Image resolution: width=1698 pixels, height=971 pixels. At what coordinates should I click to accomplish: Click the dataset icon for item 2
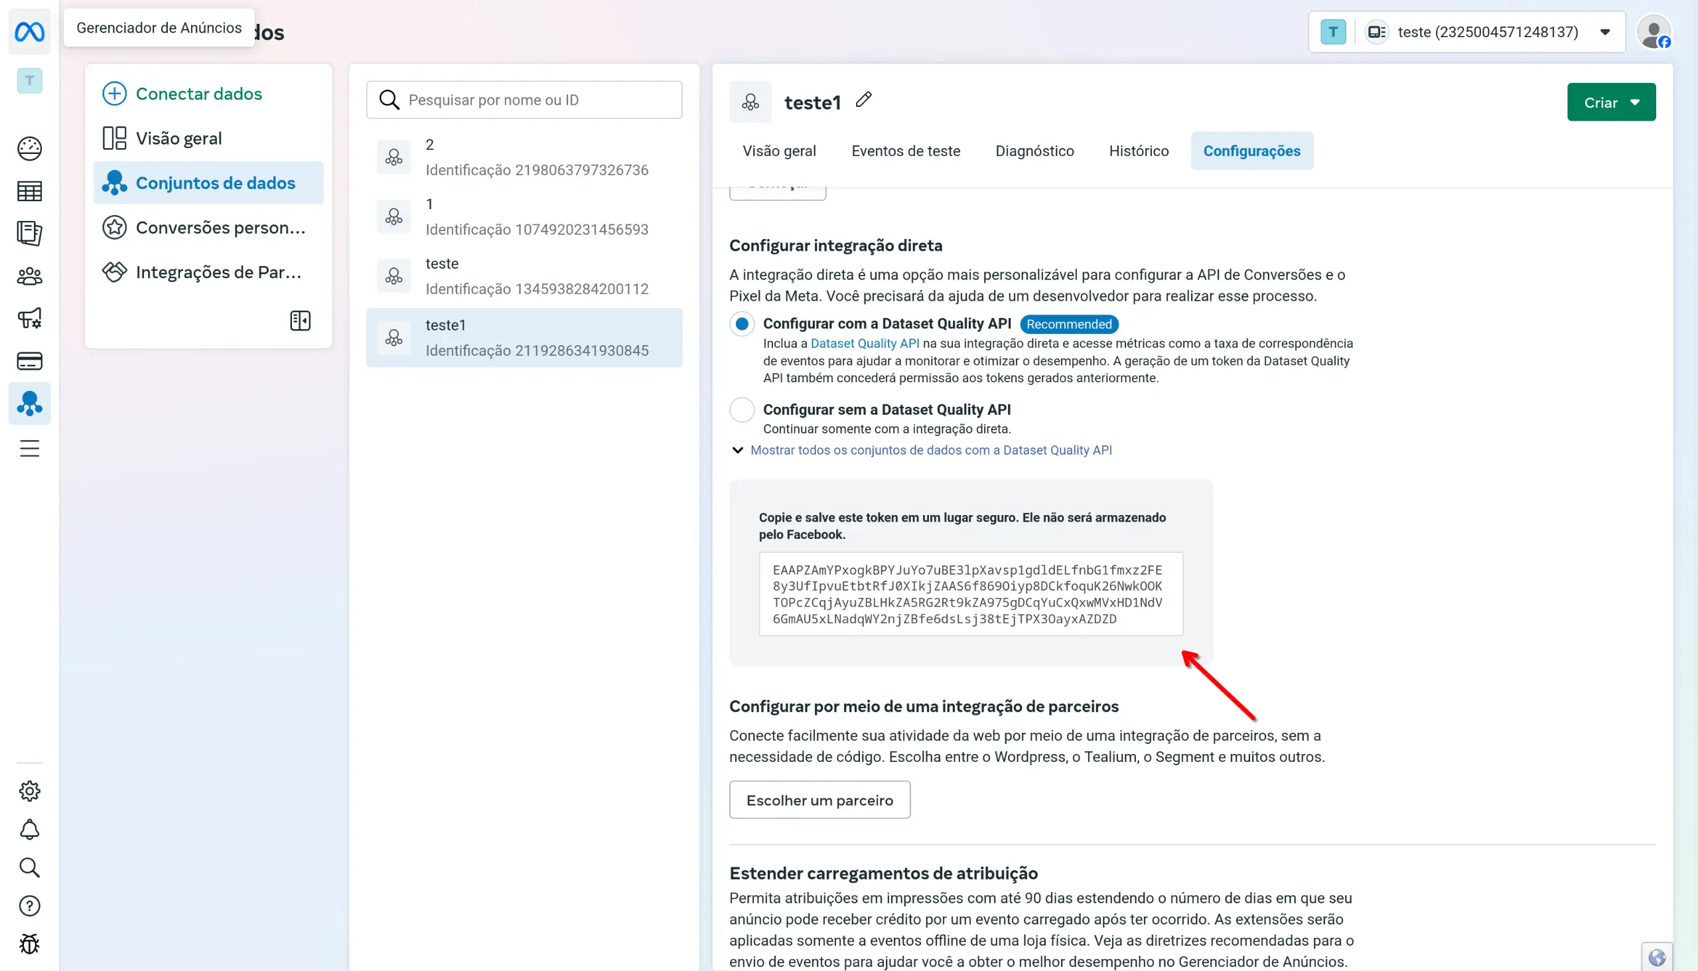pyautogui.click(x=394, y=157)
